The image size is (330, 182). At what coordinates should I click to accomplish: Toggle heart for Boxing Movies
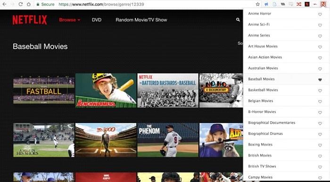coord(320,145)
